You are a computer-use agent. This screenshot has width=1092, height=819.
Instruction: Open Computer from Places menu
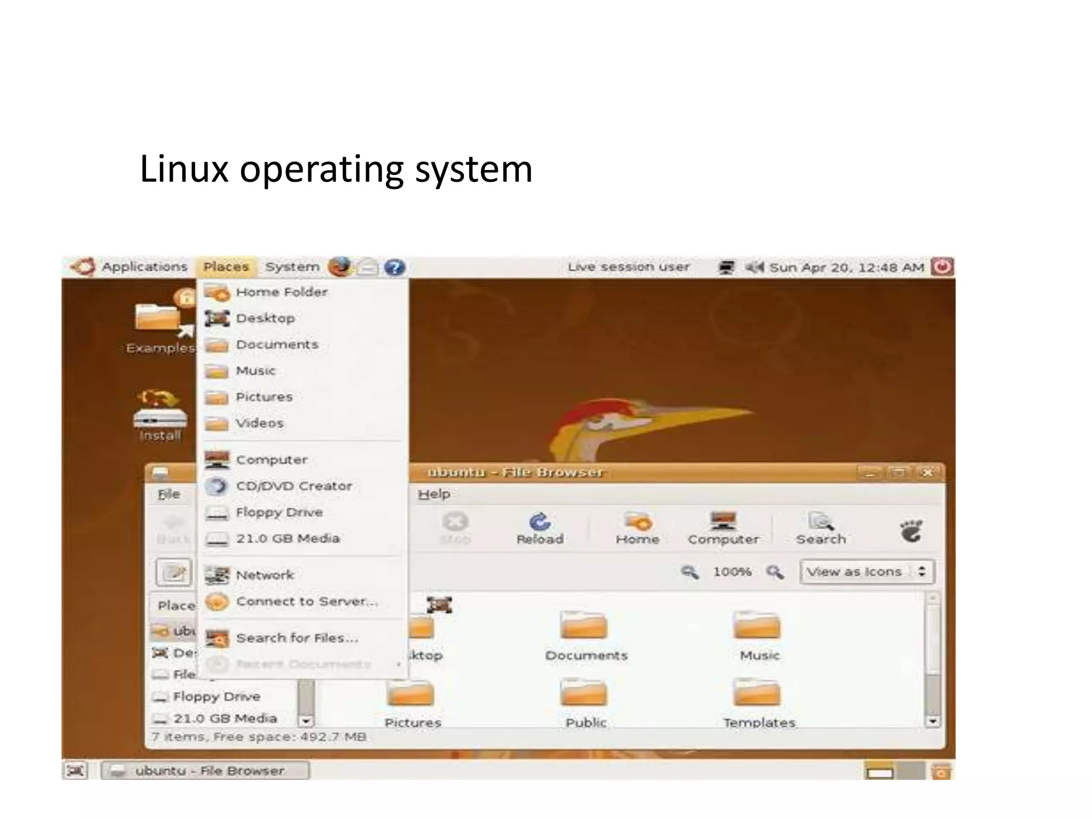coord(303,460)
